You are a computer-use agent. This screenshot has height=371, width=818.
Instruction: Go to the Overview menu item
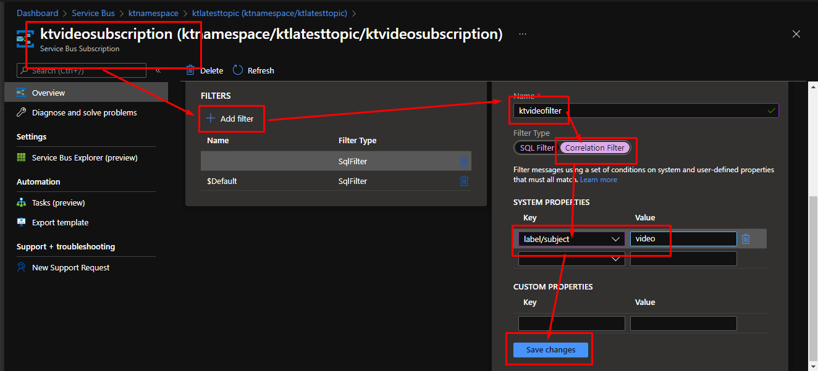pyautogui.click(x=48, y=93)
